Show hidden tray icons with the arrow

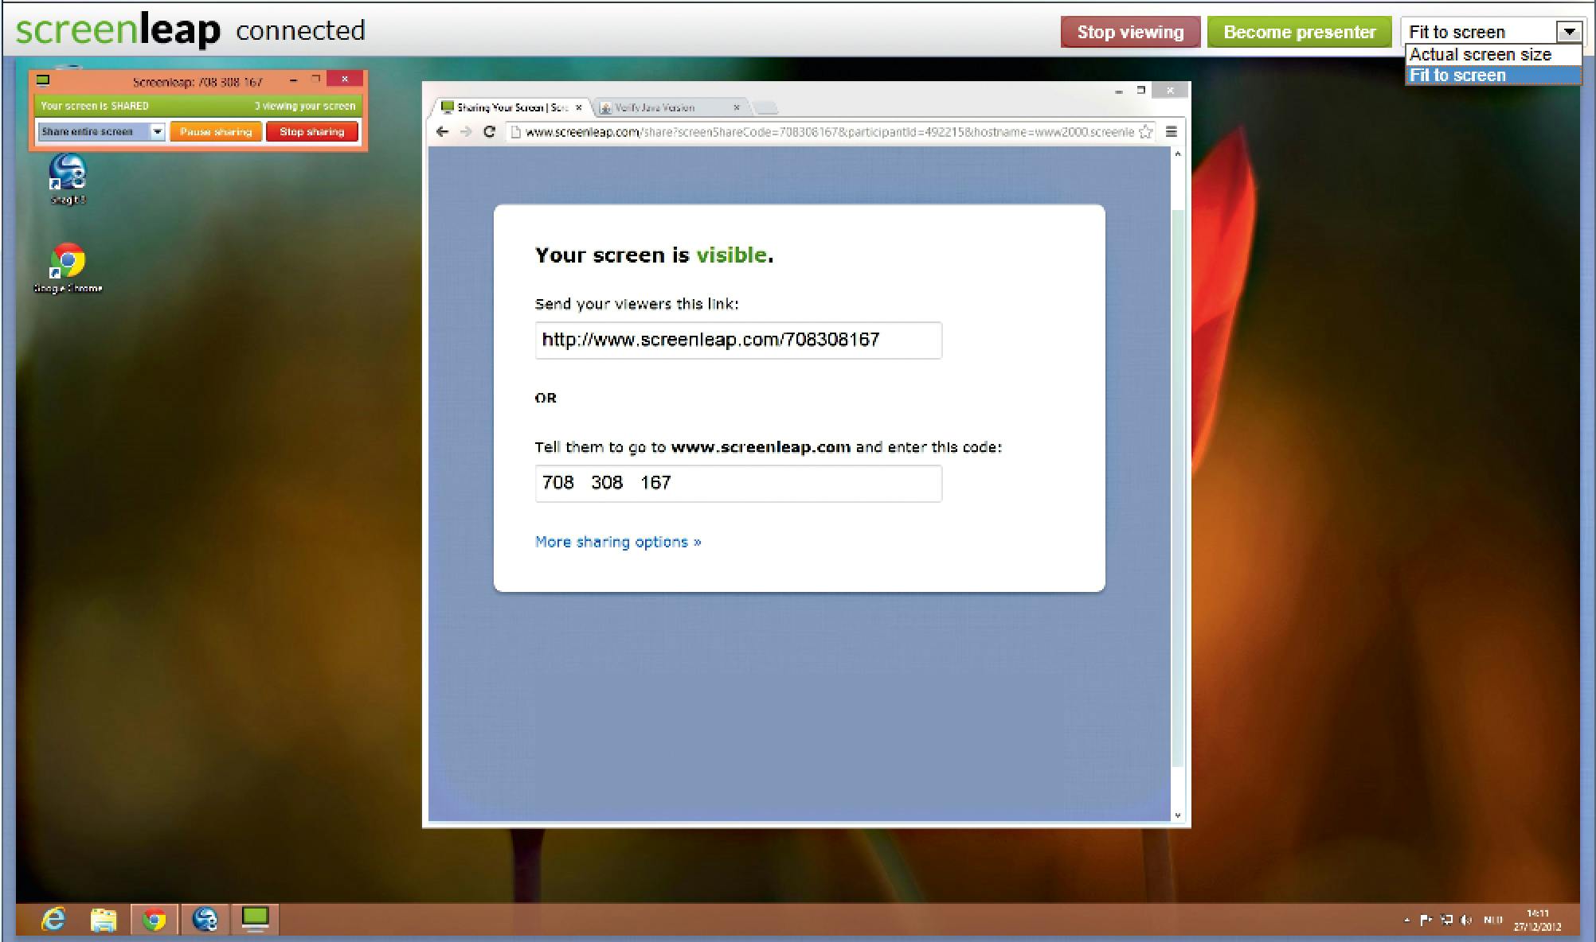[x=1406, y=921]
